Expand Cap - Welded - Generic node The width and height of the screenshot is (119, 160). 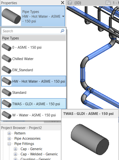point(16,154)
